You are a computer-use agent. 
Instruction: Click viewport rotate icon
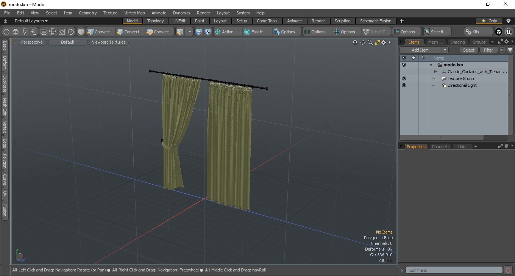pos(362,42)
